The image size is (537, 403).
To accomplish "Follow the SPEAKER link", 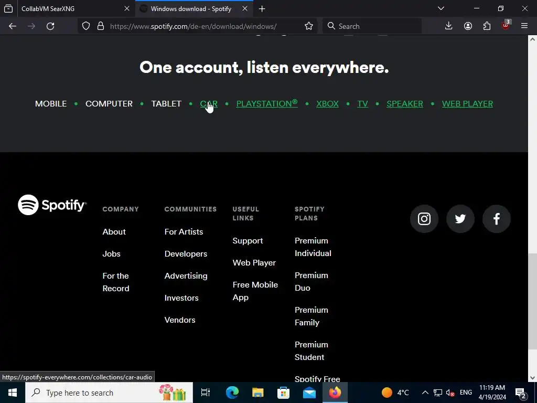I will (404, 103).
